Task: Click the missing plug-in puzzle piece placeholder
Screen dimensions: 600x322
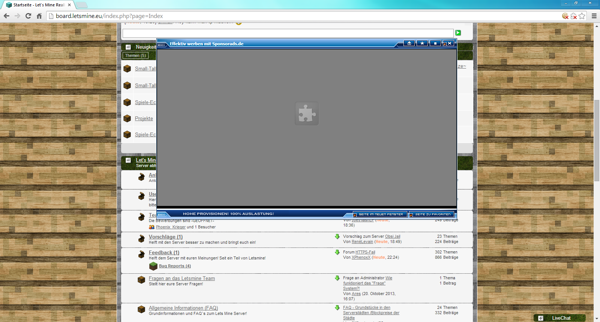Action: coord(306,113)
